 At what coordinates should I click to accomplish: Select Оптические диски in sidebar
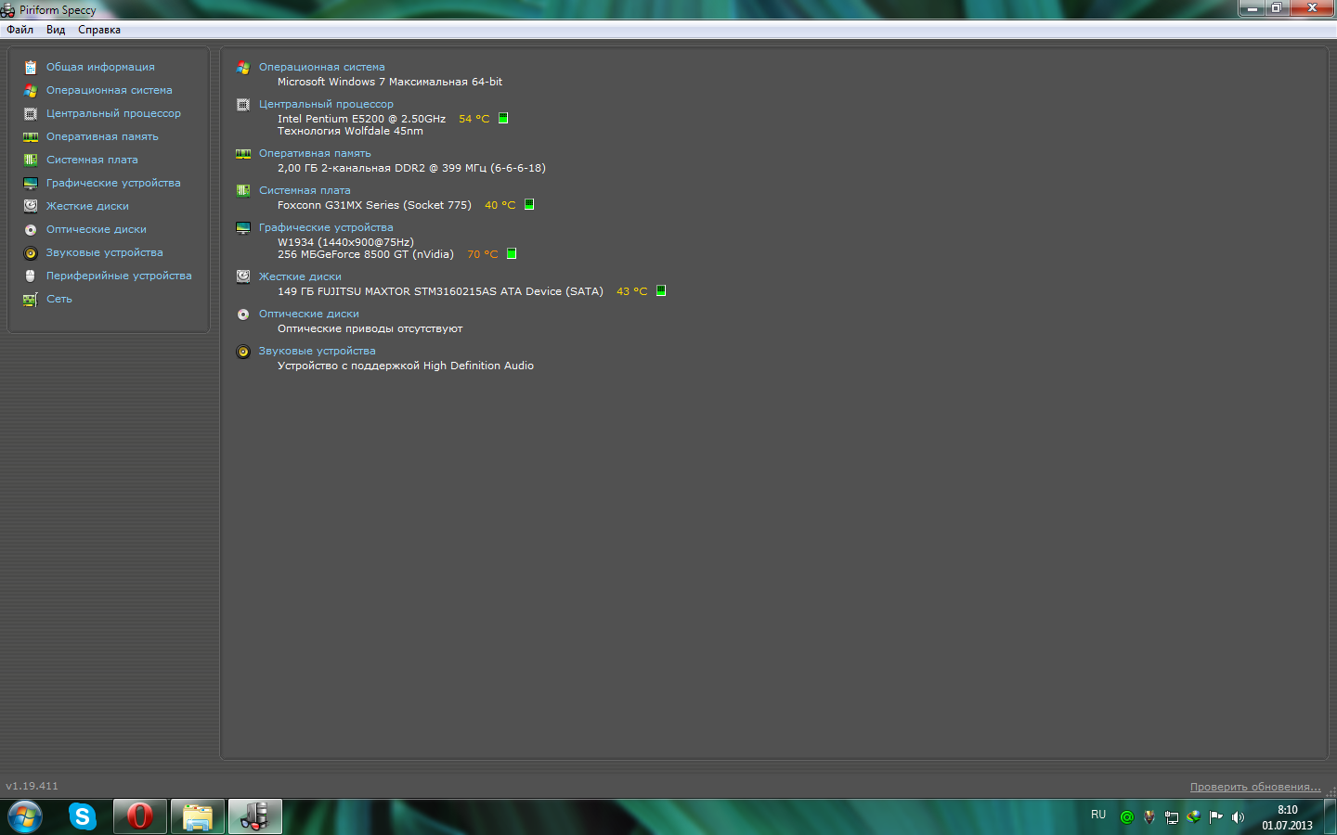point(97,229)
